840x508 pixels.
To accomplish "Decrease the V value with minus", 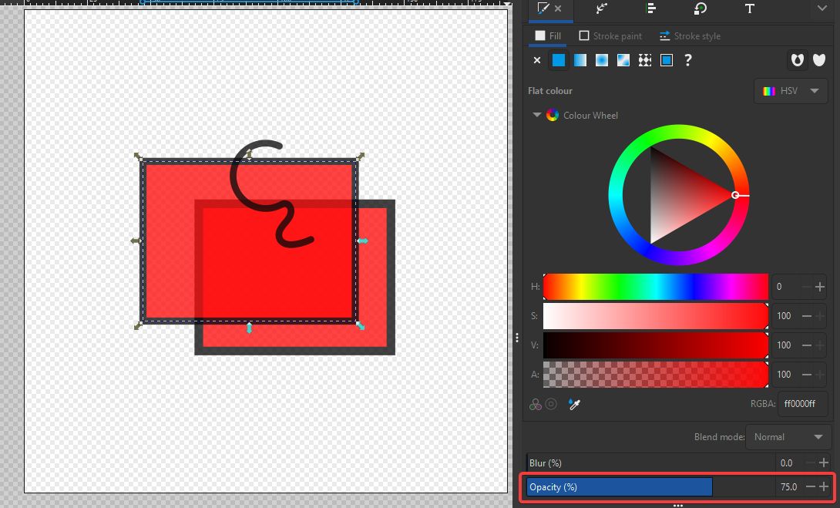I will 807,345.
